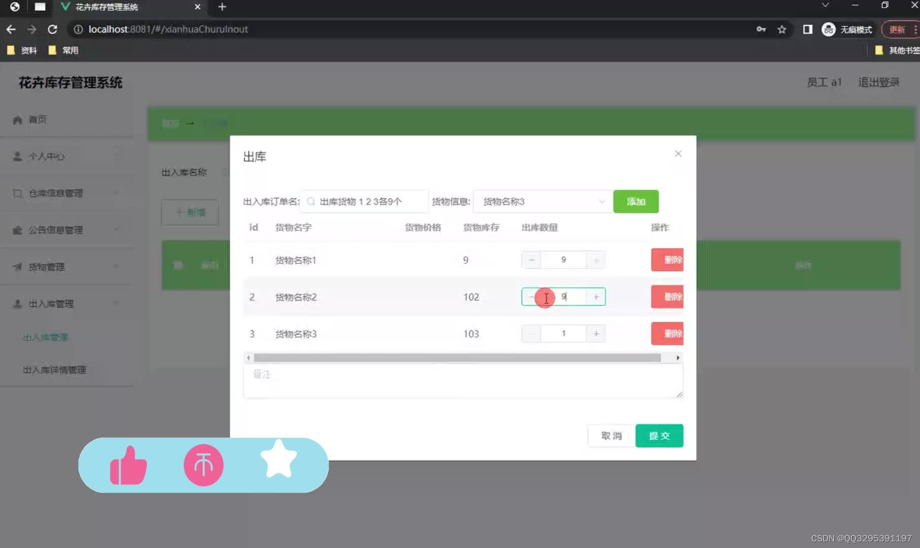Image resolution: width=920 pixels, height=548 pixels.
Task: Bookmark this page with star icon
Action: click(x=782, y=29)
